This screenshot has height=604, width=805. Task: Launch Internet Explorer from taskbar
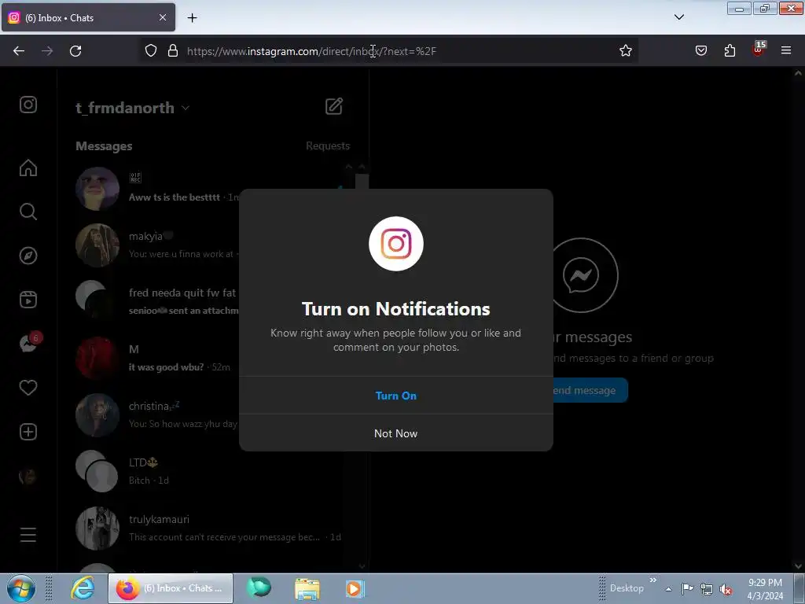pyautogui.click(x=82, y=588)
